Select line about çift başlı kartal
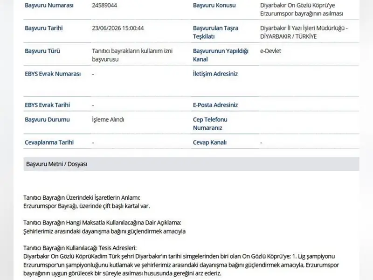 tap(87, 206)
